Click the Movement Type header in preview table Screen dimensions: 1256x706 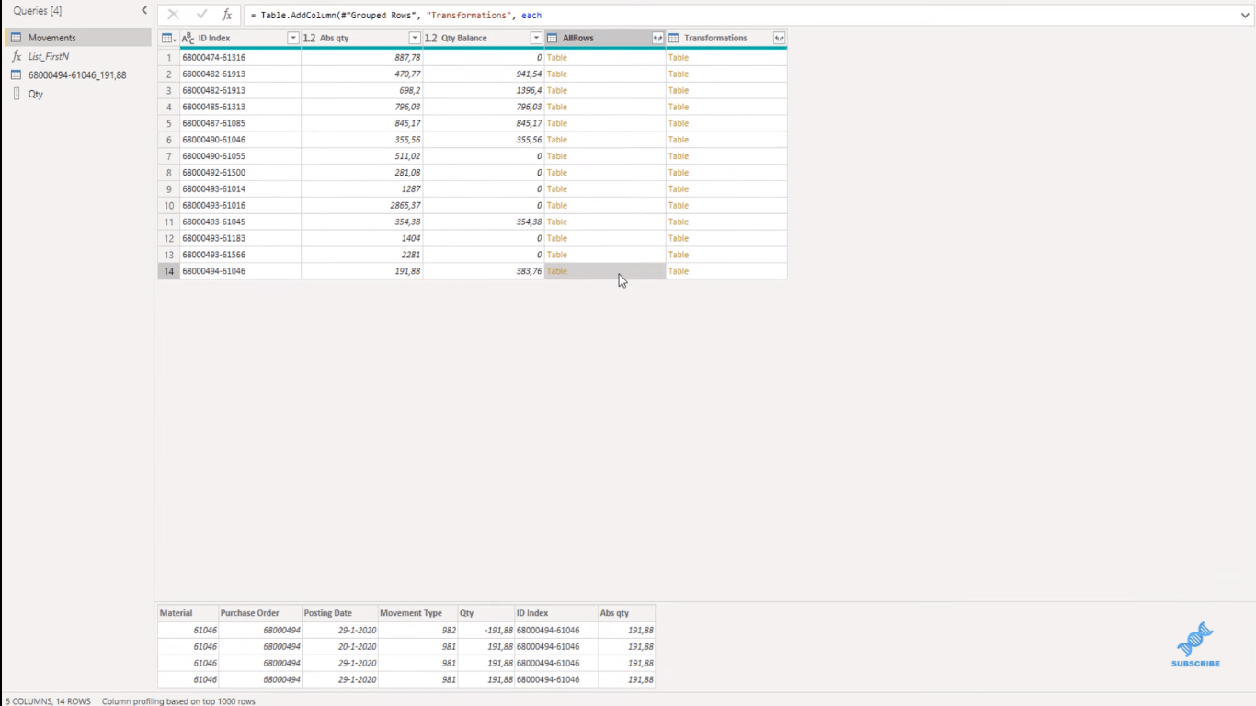tap(417, 613)
